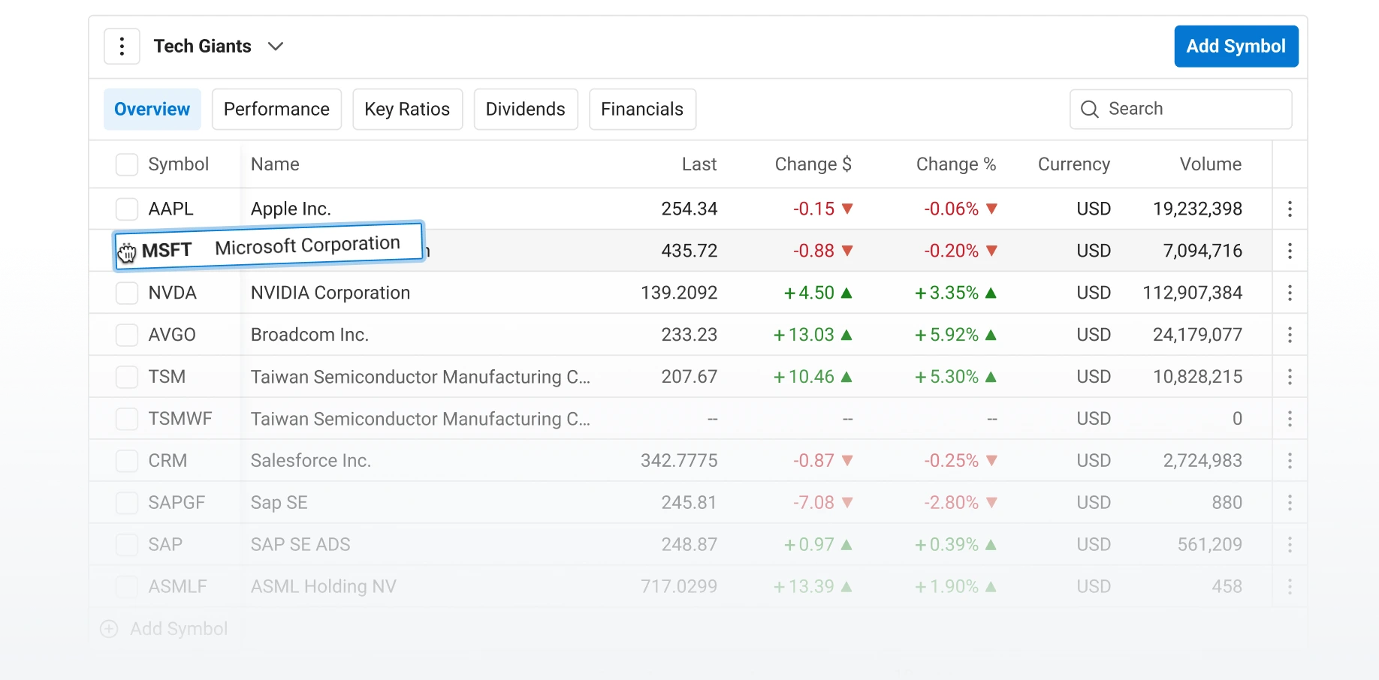The image size is (1379, 680).
Task: Click the SAPGF change value -7.08
Action: pyautogui.click(x=814, y=503)
